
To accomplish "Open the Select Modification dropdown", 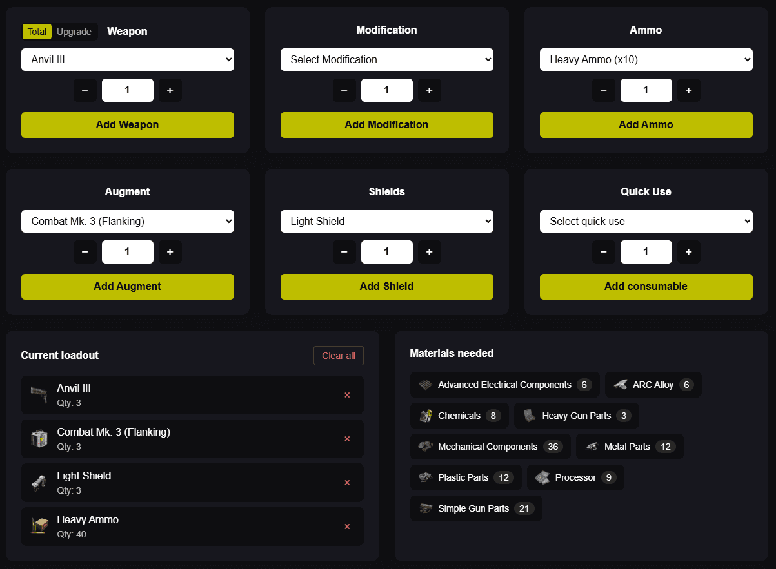I will (x=386, y=59).
